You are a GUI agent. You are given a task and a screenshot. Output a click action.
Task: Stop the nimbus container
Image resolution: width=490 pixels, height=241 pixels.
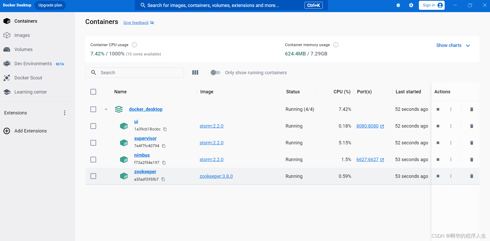click(438, 160)
